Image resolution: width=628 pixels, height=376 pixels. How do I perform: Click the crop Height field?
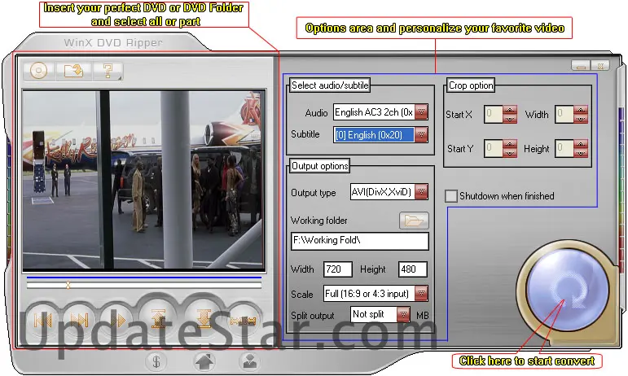(564, 148)
